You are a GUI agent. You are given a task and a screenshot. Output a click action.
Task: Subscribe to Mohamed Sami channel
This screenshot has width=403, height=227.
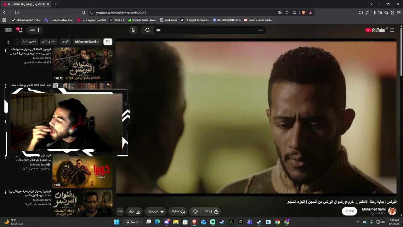pos(349,211)
